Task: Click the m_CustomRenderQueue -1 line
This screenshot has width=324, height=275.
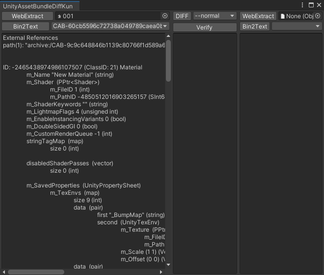Action: (69, 134)
